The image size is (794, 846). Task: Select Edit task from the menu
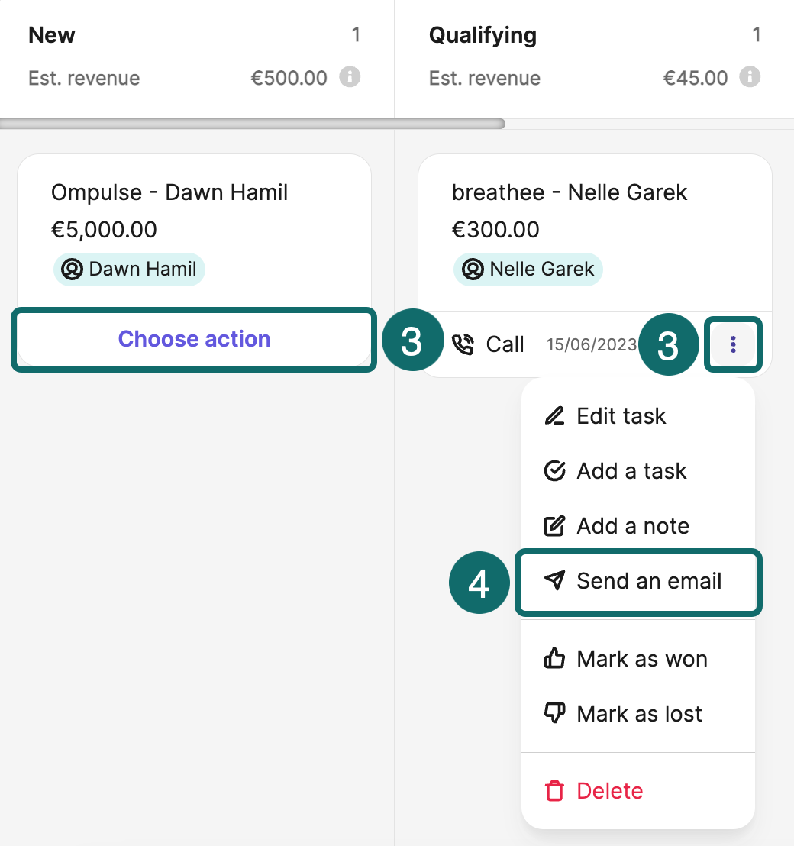coord(621,416)
